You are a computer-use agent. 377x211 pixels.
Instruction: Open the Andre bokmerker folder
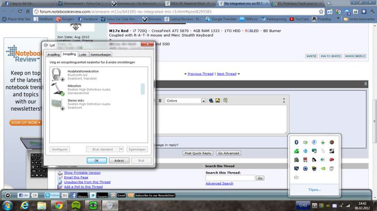pos(359,19)
